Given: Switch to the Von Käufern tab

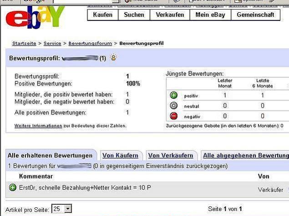Looking at the screenshot, I should pyautogui.click(x=120, y=156).
